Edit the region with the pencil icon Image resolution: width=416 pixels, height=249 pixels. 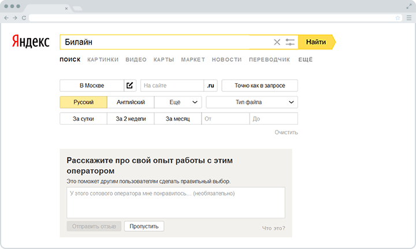[x=130, y=86]
